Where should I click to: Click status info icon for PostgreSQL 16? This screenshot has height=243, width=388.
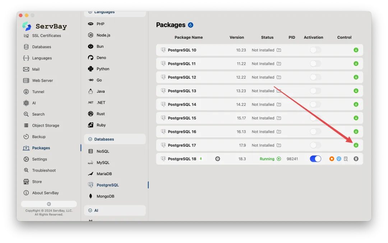coord(279,131)
